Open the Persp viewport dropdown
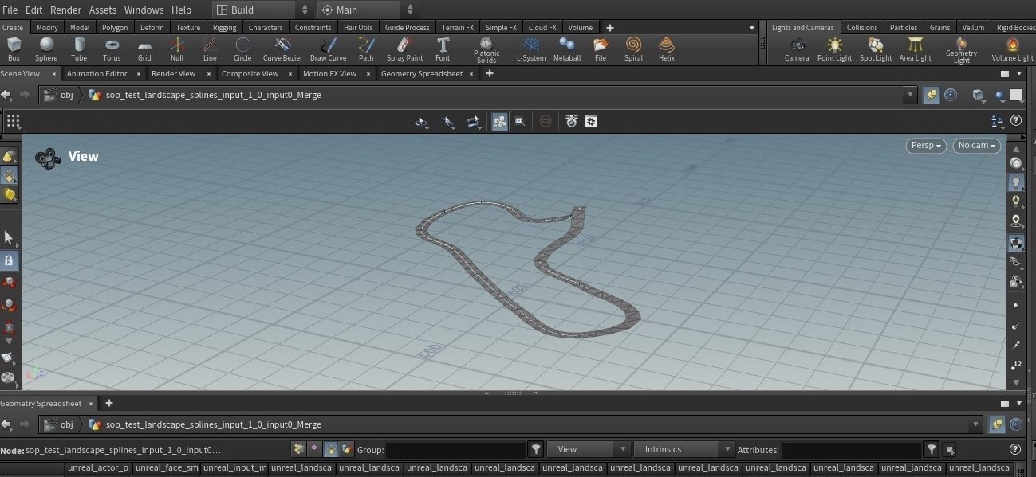 925,146
